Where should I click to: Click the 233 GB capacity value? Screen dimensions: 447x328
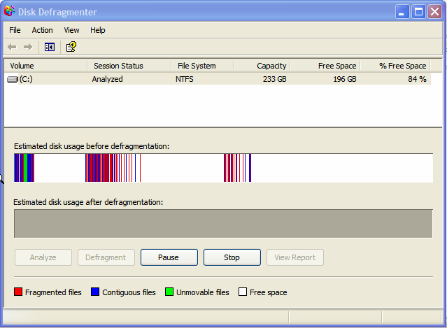[x=274, y=79]
